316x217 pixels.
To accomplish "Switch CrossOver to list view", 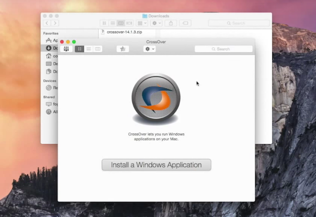I will coord(89,49).
